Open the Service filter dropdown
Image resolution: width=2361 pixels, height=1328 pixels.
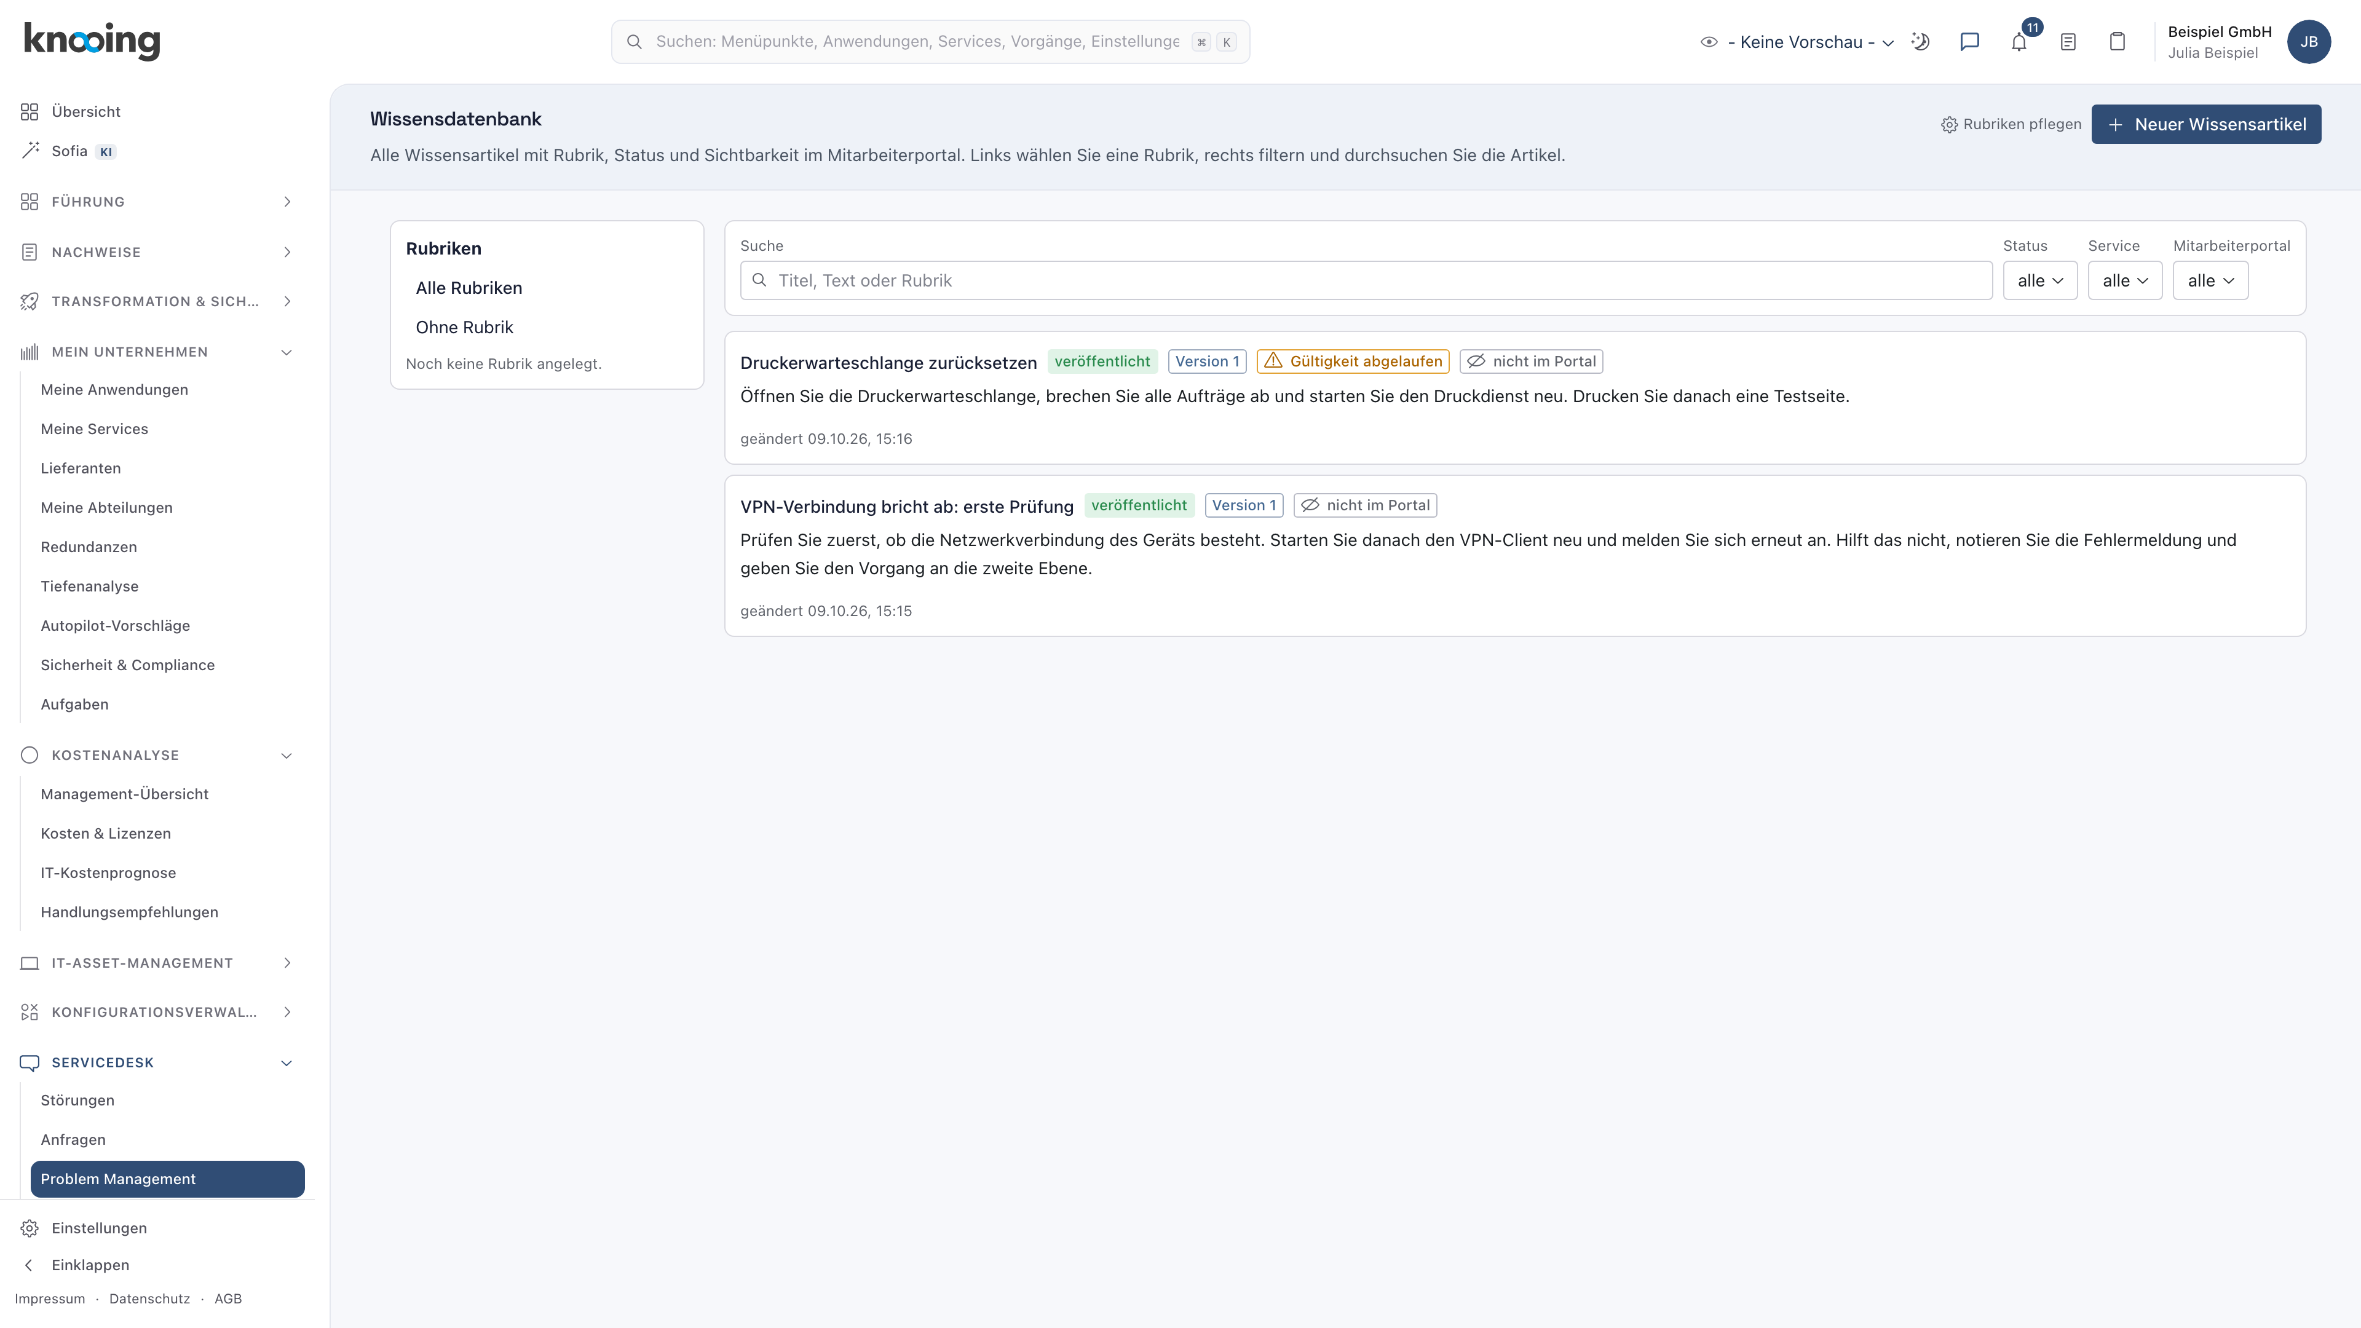2124,280
